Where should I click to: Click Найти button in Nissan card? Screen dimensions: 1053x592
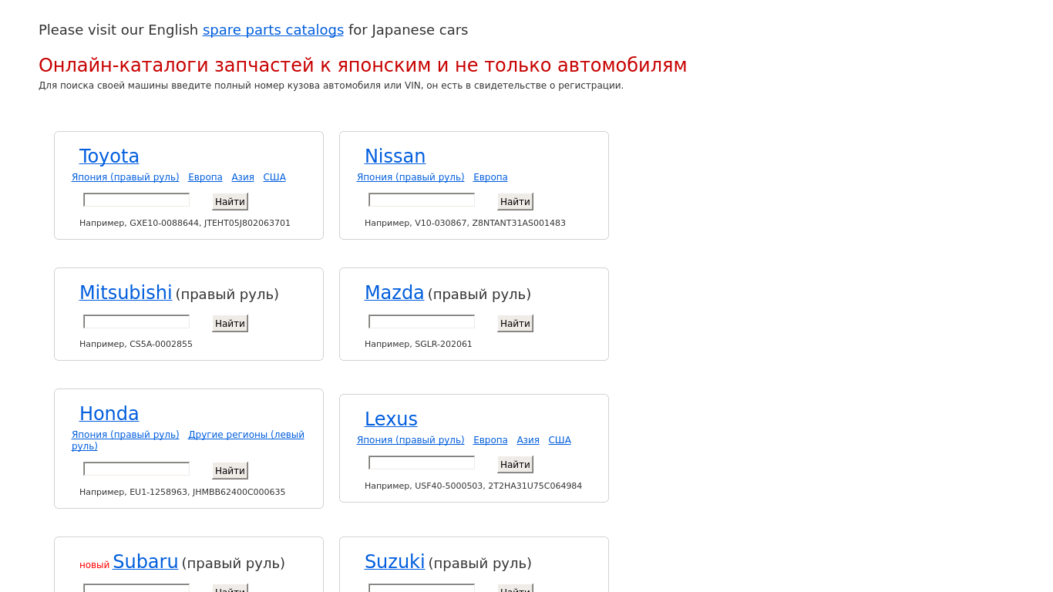(515, 201)
